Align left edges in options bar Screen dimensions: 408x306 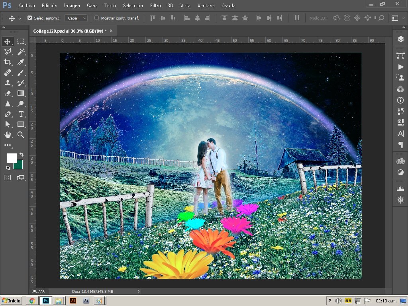point(187,18)
